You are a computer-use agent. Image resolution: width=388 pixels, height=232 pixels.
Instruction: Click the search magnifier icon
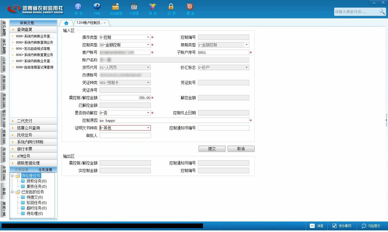[382, 11]
